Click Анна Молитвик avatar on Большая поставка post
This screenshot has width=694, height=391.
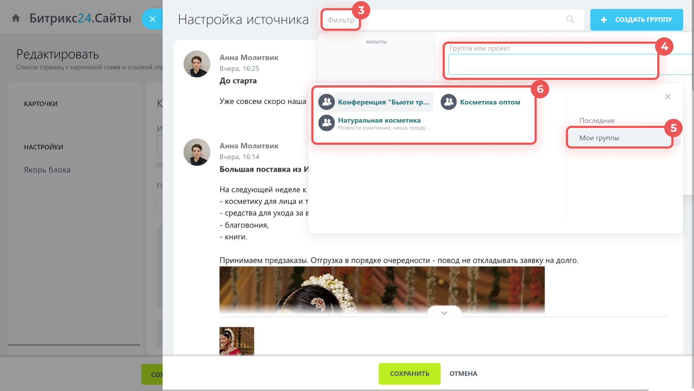197,152
